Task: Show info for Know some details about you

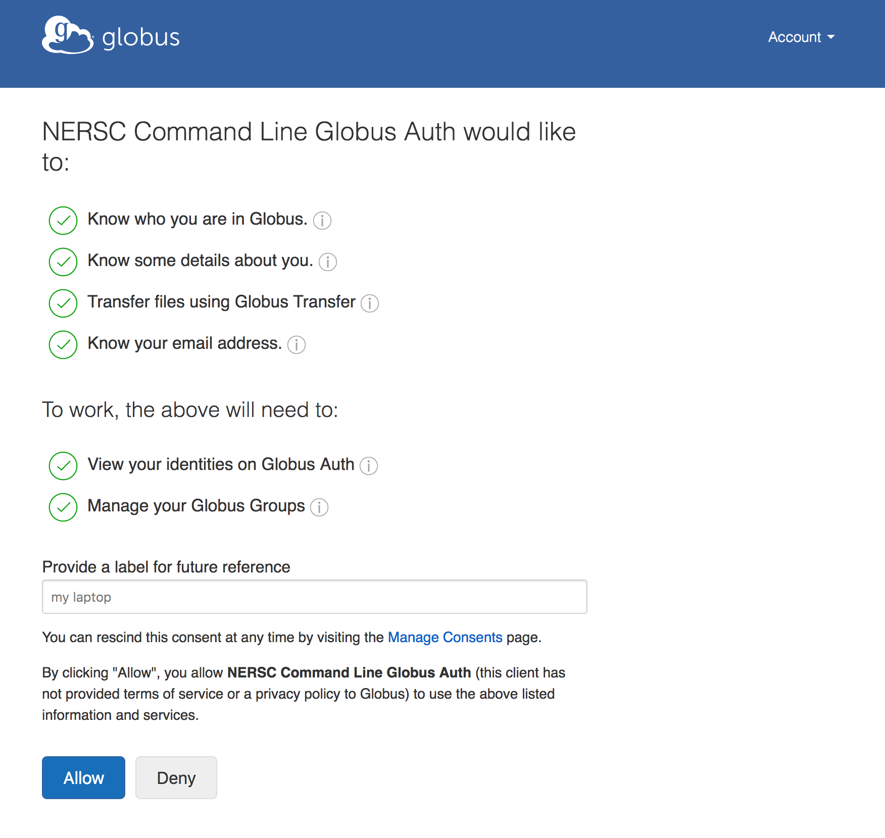Action: pos(327,262)
